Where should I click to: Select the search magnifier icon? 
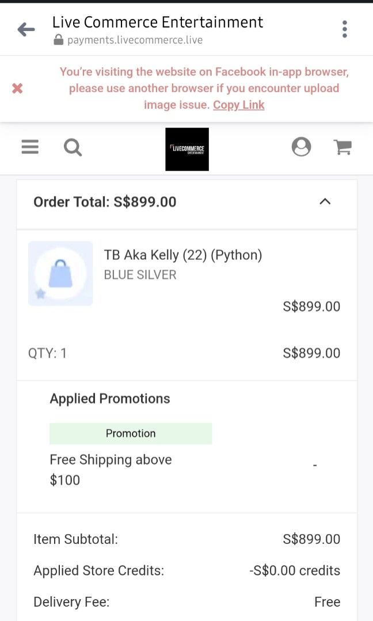(x=73, y=147)
